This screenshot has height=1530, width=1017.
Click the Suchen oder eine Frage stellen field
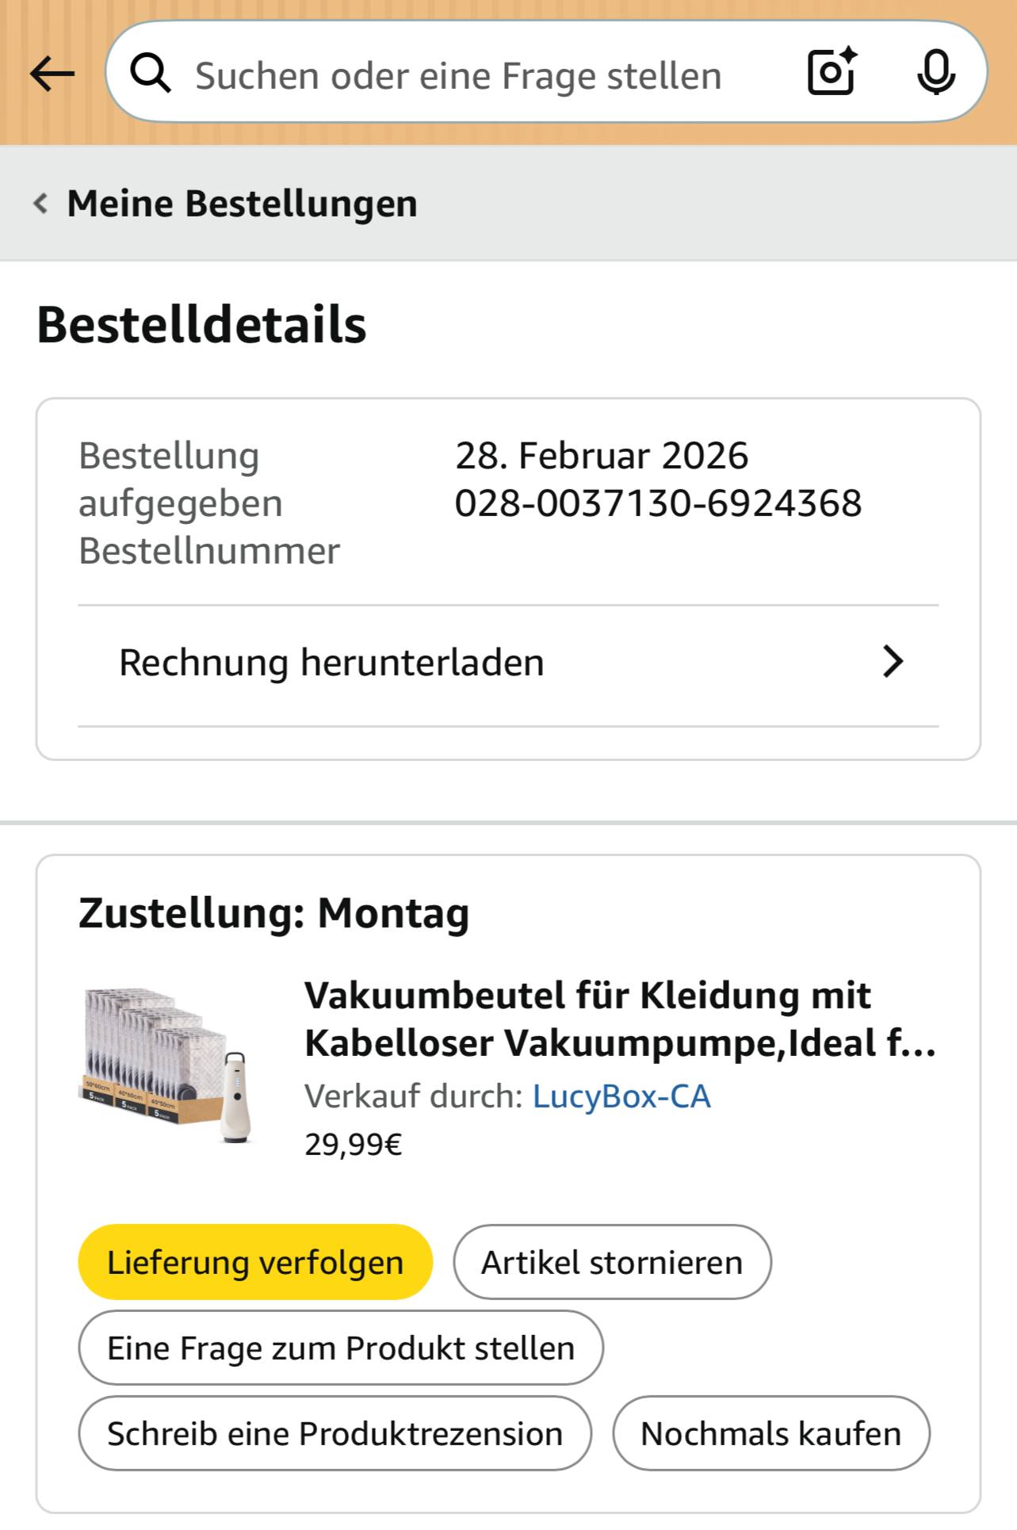(458, 76)
